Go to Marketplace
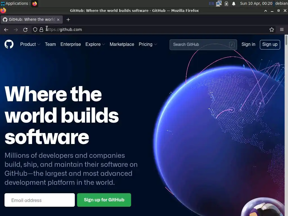 tap(122, 44)
